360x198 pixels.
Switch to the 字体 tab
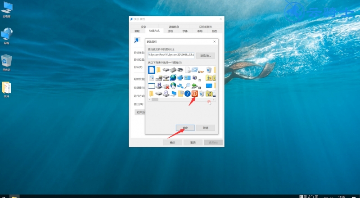(x=185, y=31)
